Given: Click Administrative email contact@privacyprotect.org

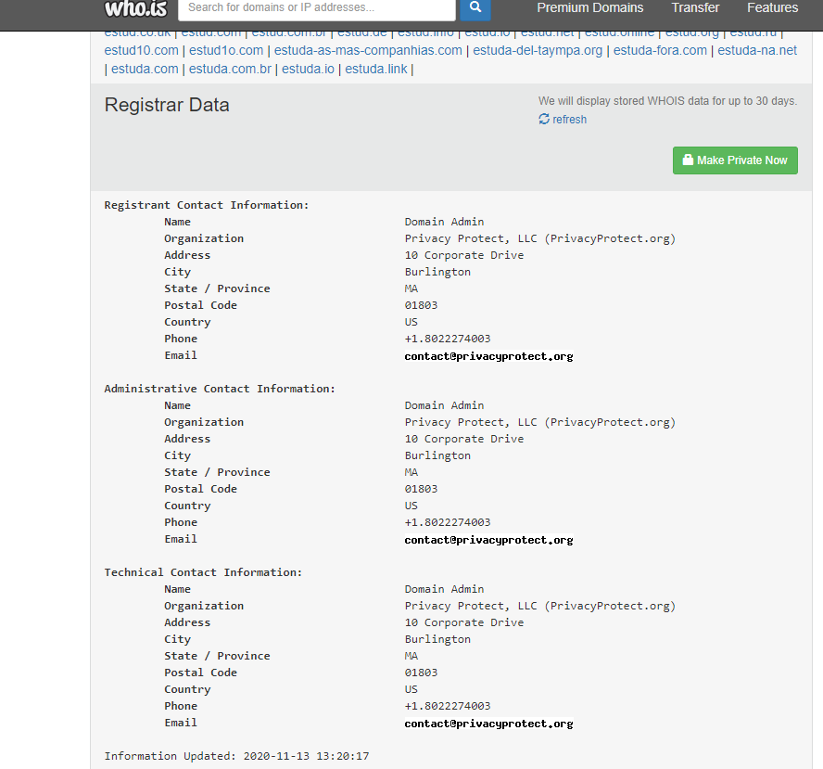Looking at the screenshot, I should pyautogui.click(x=488, y=540).
